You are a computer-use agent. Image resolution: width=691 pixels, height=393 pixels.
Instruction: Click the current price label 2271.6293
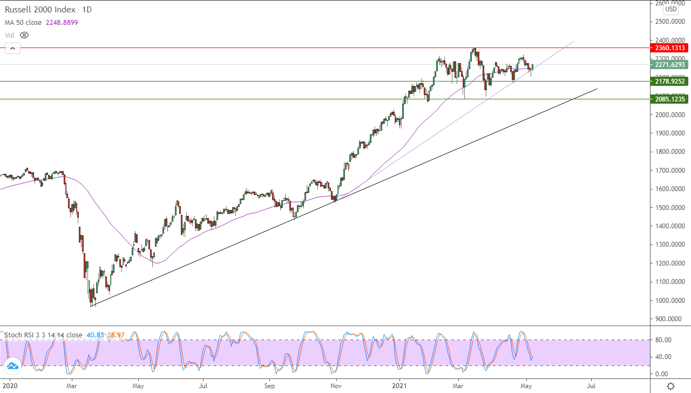tap(668, 65)
